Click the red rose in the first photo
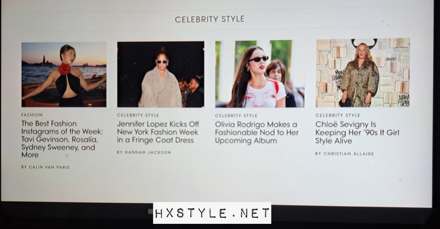This screenshot has width=440, height=229. 64,69
